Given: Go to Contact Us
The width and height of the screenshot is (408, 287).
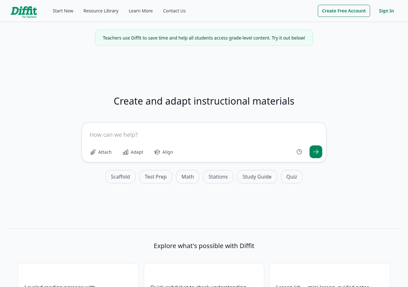Looking at the screenshot, I should coord(174,11).
